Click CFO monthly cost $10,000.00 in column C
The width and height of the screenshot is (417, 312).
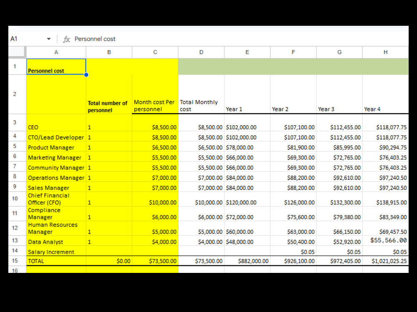point(155,199)
